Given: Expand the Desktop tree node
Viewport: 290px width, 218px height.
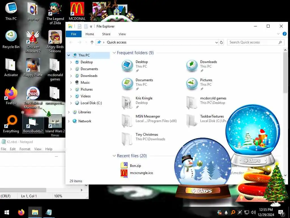Looking at the screenshot, I should click(x=71, y=62).
